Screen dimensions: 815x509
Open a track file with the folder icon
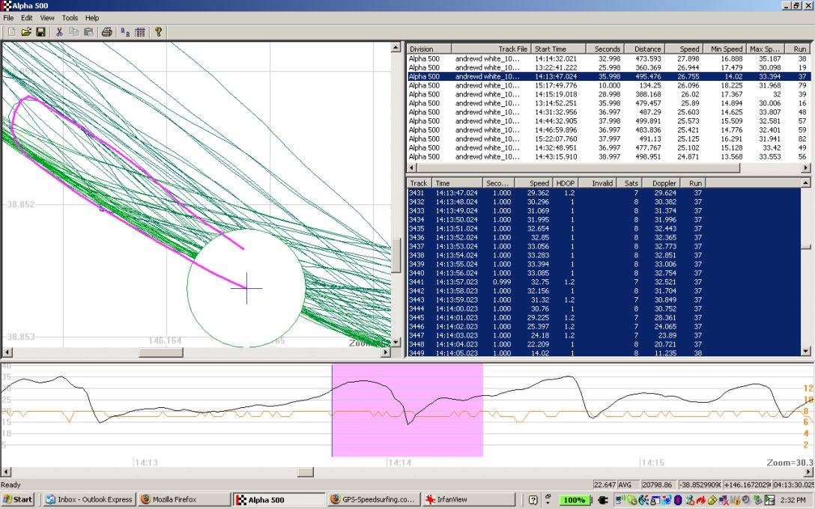click(x=26, y=32)
